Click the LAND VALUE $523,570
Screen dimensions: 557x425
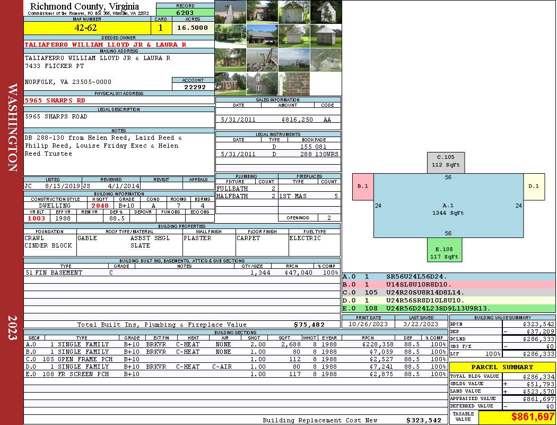(538, 391)
